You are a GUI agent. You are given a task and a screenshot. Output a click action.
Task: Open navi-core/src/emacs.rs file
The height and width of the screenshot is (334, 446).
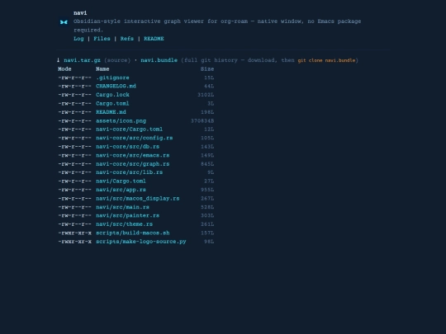[132, 155]
